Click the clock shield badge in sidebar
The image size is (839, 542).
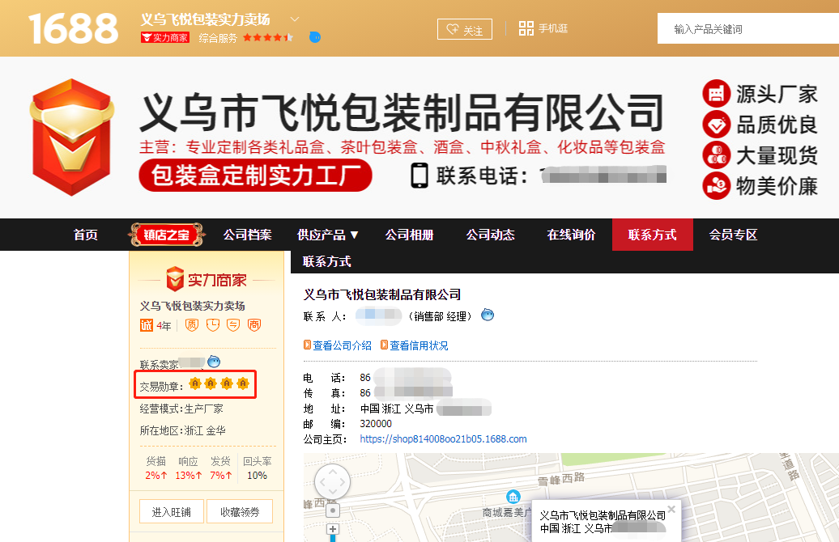[x=213, y=325]
